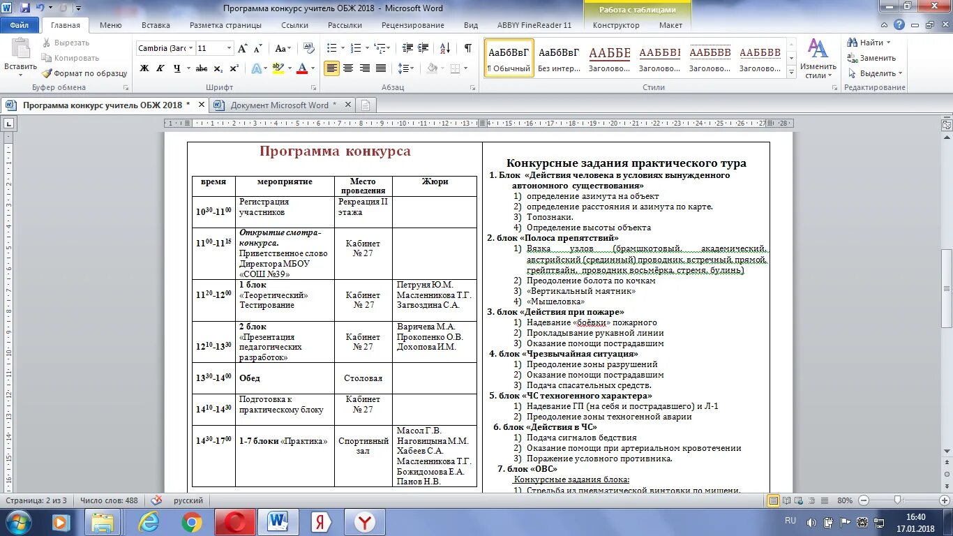This screenshot has width=953, height=536.
Task: Click the zoom slider handle
Action: [897, 500]
